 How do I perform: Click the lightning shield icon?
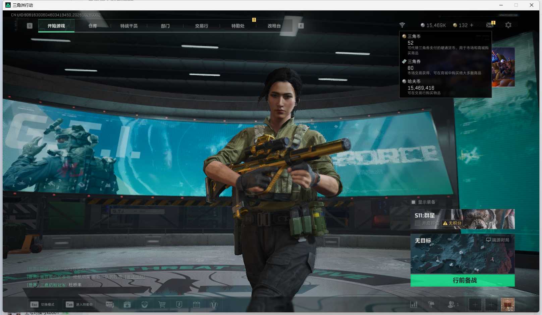coord(179,304)
